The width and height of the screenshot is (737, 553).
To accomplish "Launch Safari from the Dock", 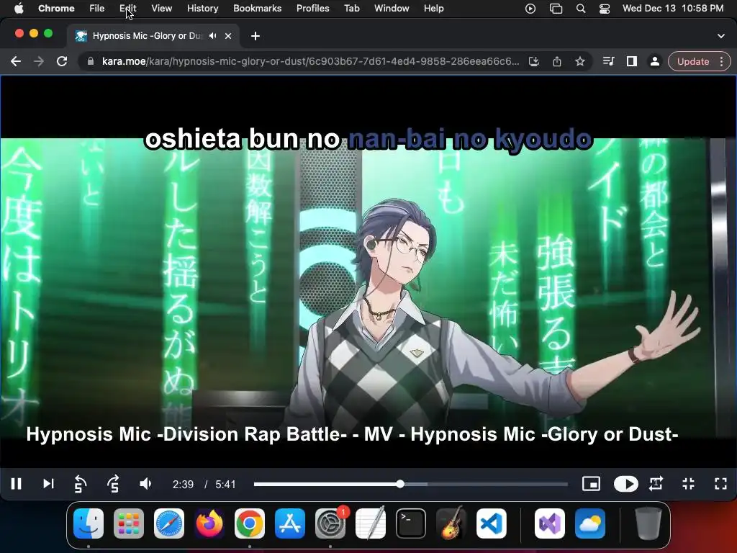I will (169, 523).
